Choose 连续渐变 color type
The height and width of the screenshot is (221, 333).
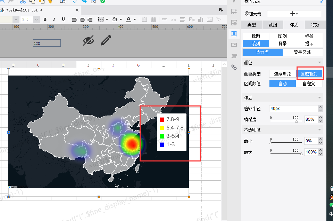pyautogui.click(x=282, y=74)
